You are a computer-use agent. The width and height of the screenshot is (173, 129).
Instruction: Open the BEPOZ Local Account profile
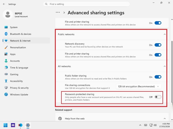[15, 15]
